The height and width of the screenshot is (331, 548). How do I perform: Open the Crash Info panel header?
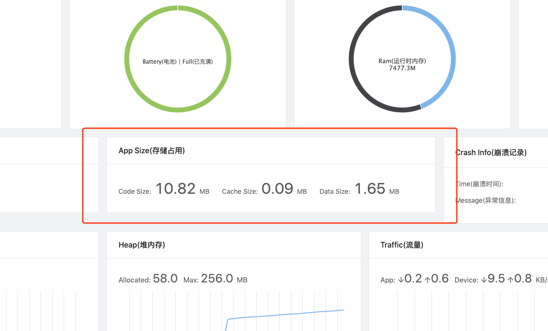click(x=491, y=152)
